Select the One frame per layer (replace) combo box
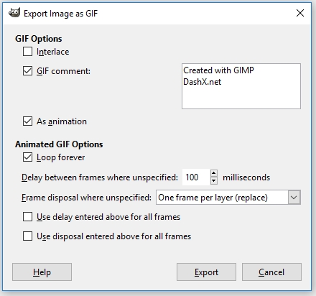 pyautogui.click(x=228, y=198)
